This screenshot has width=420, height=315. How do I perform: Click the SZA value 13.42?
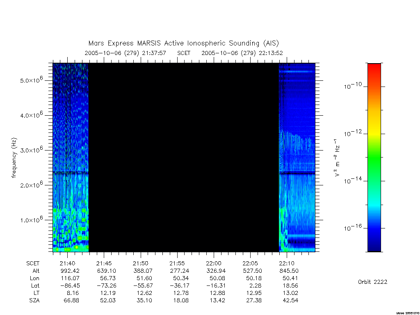click(218, 301)
